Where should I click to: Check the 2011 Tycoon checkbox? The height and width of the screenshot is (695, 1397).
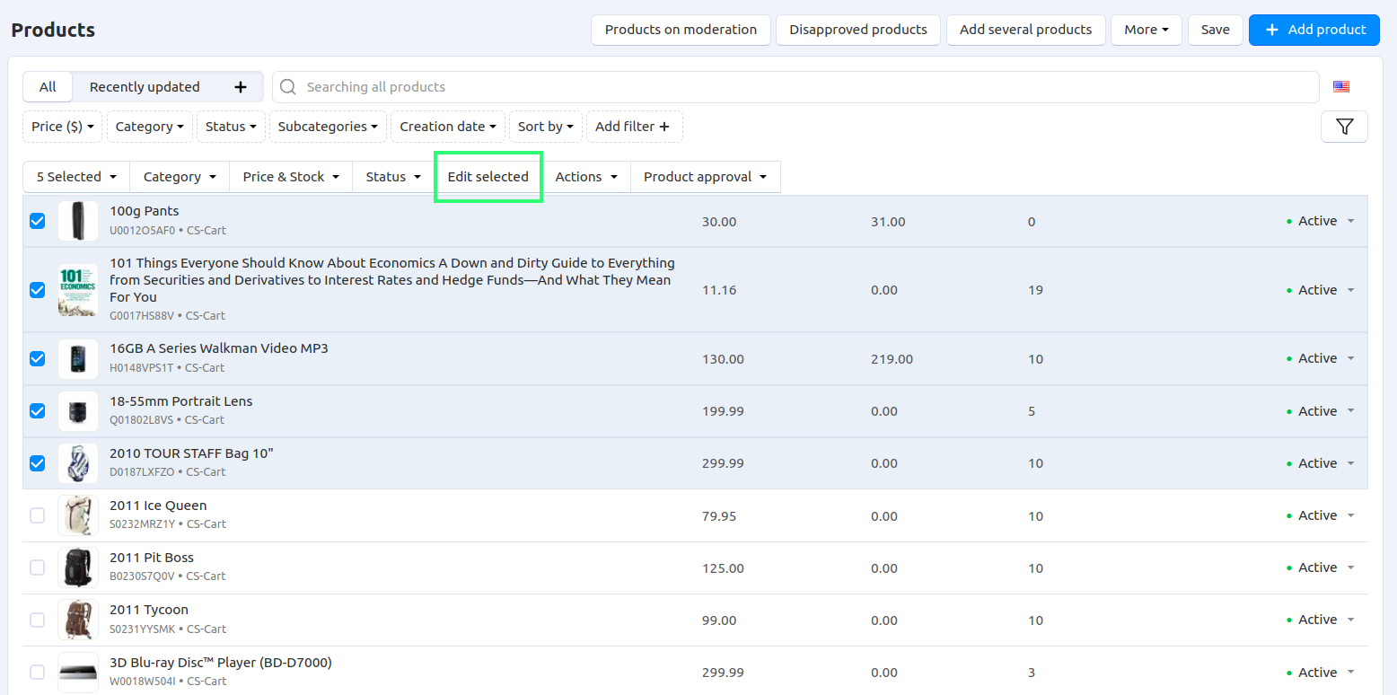[x=38, y=620]
